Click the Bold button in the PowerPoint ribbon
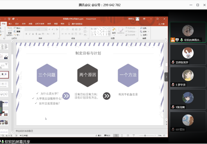Image resolution: width=207 pixels, height=144 pixels. [x=27, y=34]
